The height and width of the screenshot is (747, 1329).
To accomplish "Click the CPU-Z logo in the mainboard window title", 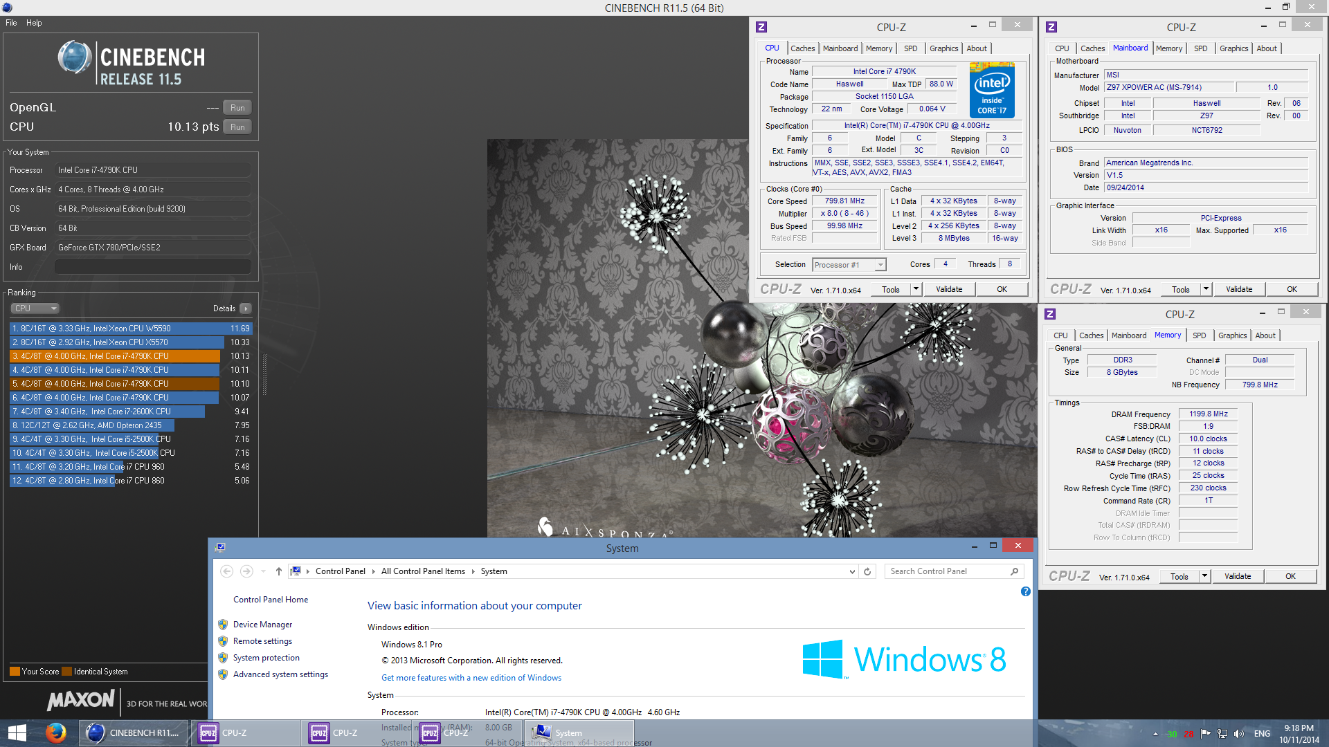I will click(1051, 27).
